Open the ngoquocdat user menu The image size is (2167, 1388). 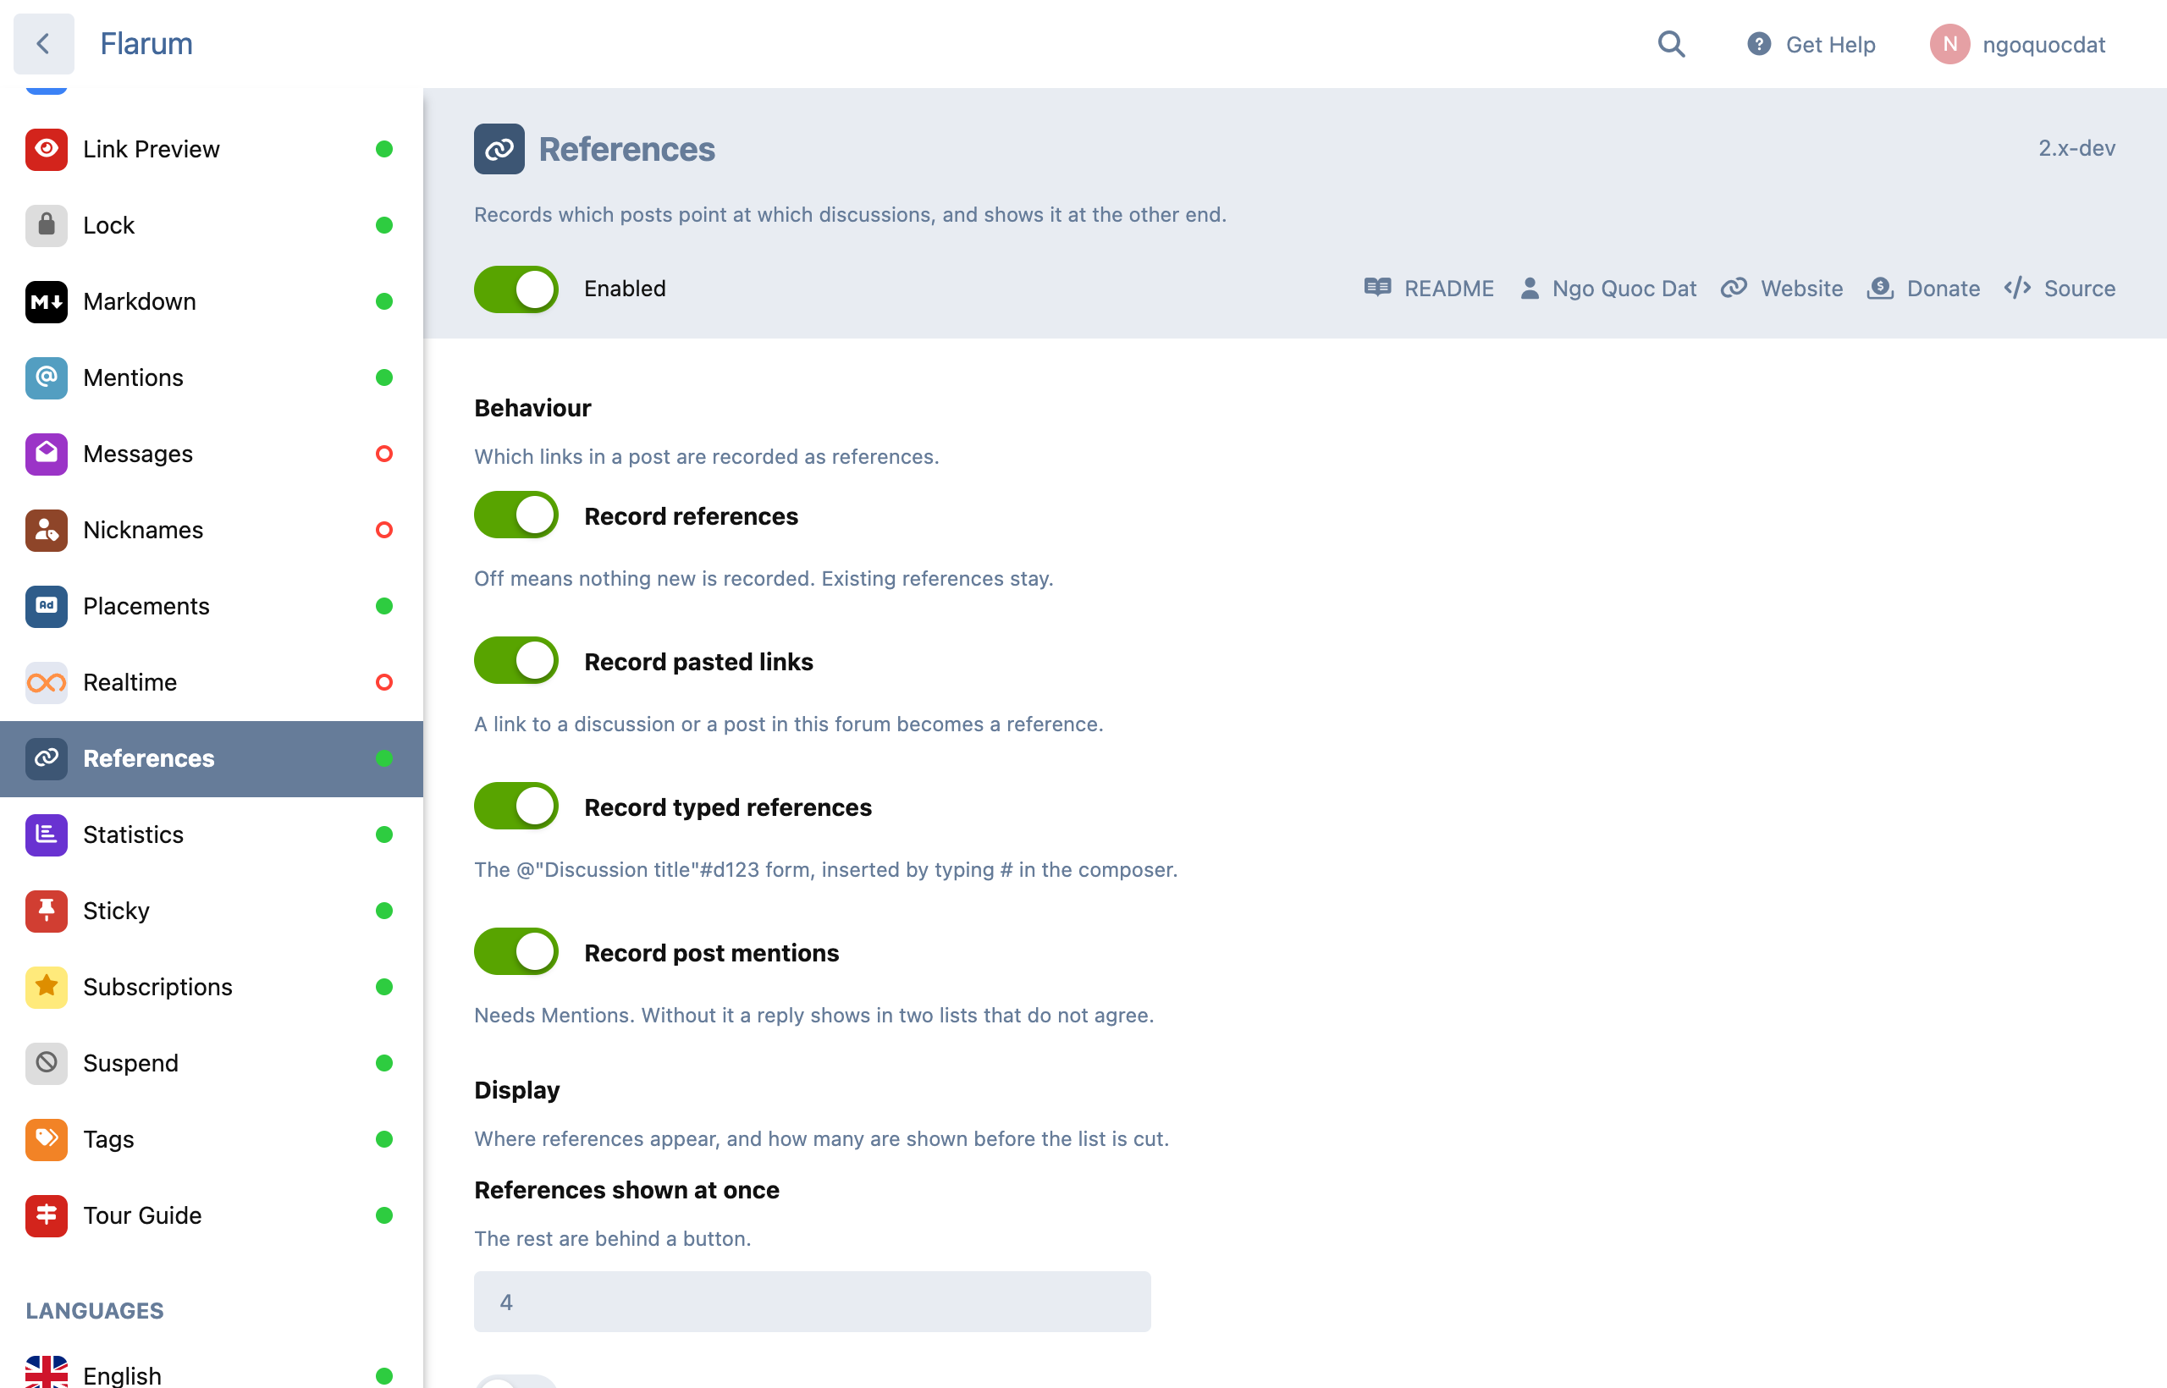(x=2017, y=44)
